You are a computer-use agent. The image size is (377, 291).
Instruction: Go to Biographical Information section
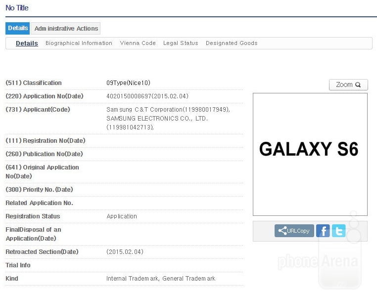click(79, 43)
